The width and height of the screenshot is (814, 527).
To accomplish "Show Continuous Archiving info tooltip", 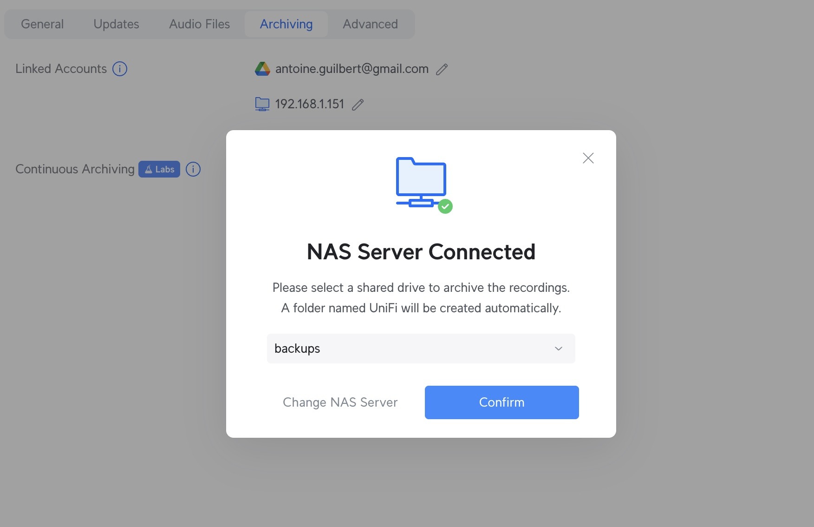I will coord(193,169).
